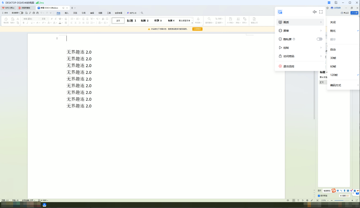Click the blue grid icon in title bar
The width and height of the screenshot is (360, 208).
[x=329, y=3]
